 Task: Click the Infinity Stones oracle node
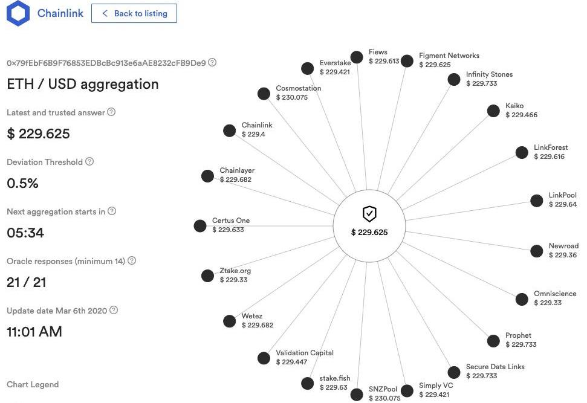tap(454, 79)
